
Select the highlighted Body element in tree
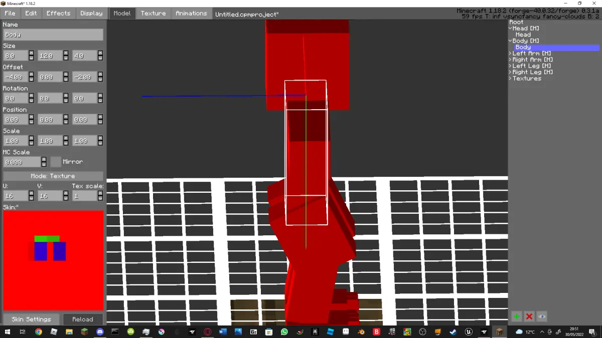pyautogui.click(x=557, y=48)
